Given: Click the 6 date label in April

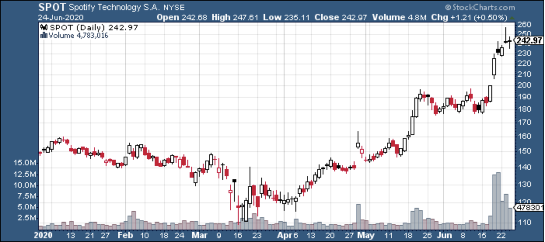Looking at the screenshot, I should [295, 235].
